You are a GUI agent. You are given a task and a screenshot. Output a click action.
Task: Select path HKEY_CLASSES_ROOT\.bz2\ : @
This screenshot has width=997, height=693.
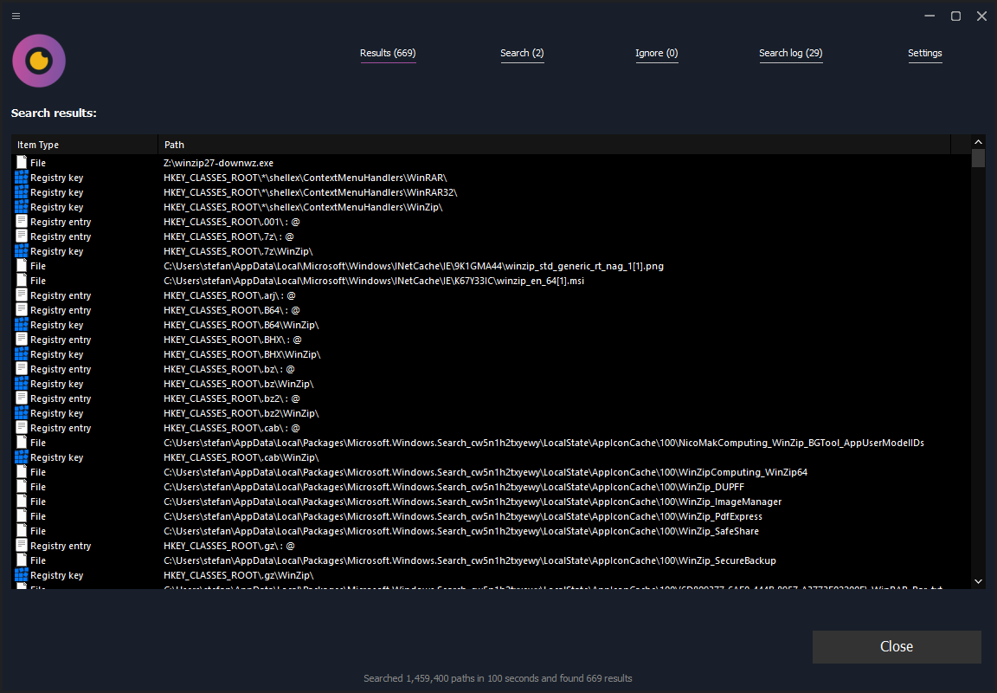click(x=231, y=398)
